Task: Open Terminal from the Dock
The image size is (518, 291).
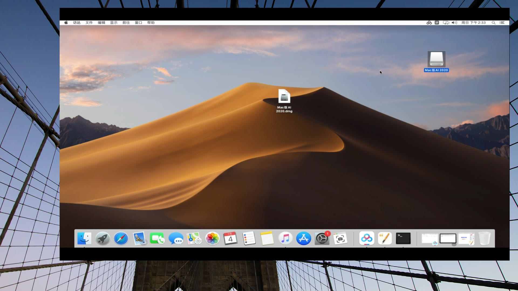Action: tap(403, 238)
